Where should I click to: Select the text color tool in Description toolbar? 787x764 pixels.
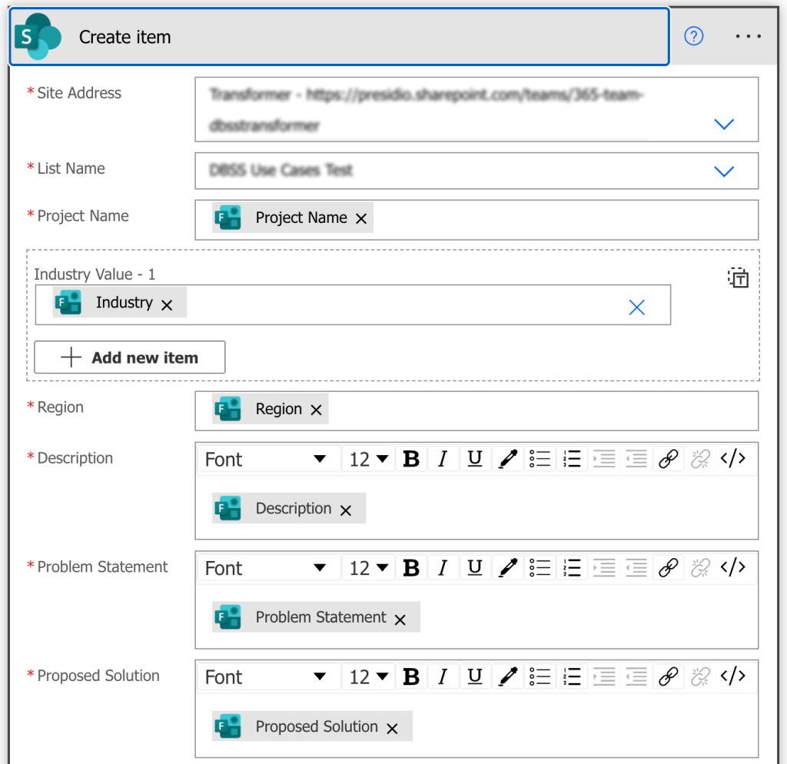507,458
